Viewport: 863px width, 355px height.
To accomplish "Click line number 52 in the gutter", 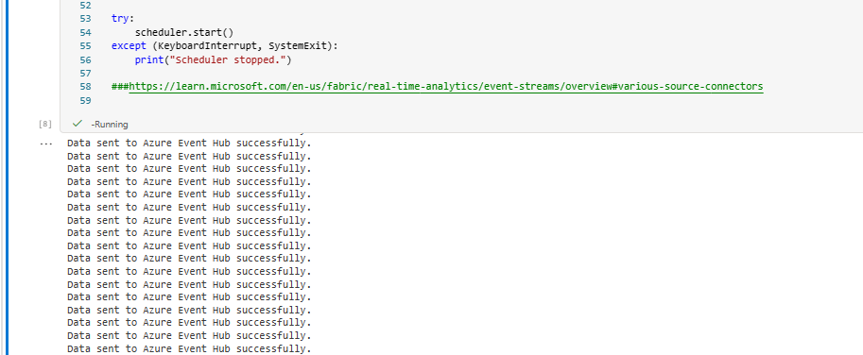I will coord(85,6).
